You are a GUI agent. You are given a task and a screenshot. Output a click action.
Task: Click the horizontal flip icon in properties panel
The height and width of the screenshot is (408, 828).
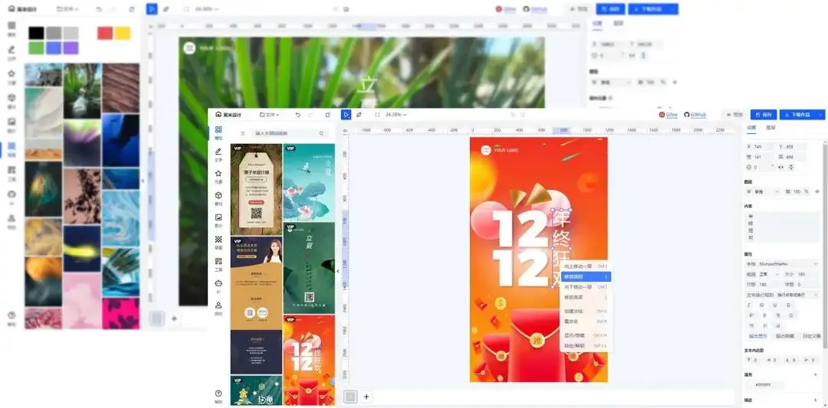(x=780, y=167)
